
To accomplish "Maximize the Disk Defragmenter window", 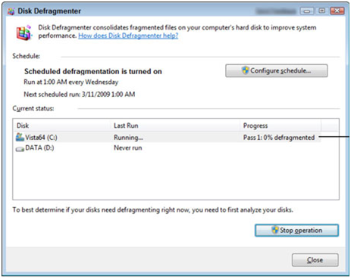I will 321,11.
